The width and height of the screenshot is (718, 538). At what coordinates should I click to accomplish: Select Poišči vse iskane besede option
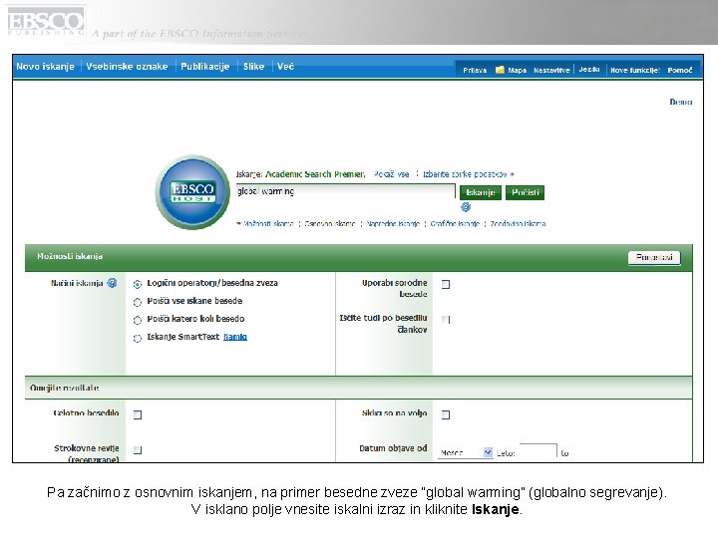point(138,302)
